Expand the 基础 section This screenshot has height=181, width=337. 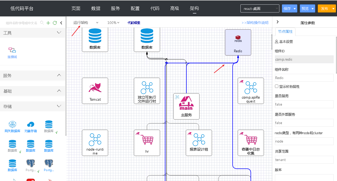click(x=59, y=91)
